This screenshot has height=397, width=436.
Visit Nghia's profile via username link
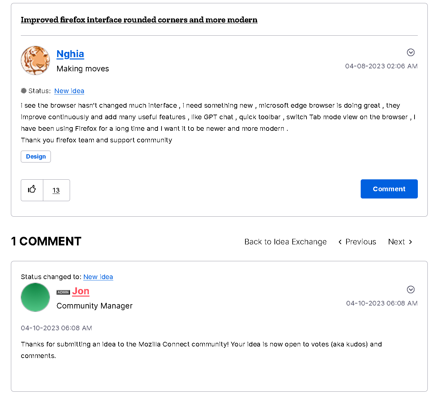[70, 54]
